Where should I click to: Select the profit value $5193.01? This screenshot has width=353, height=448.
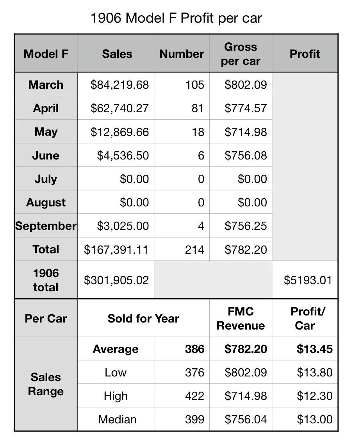(308, 280)
